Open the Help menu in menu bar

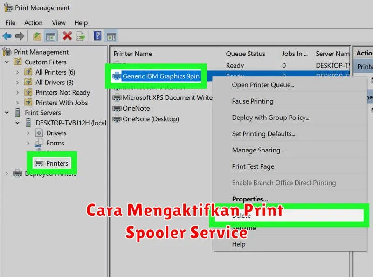point(81,23)
